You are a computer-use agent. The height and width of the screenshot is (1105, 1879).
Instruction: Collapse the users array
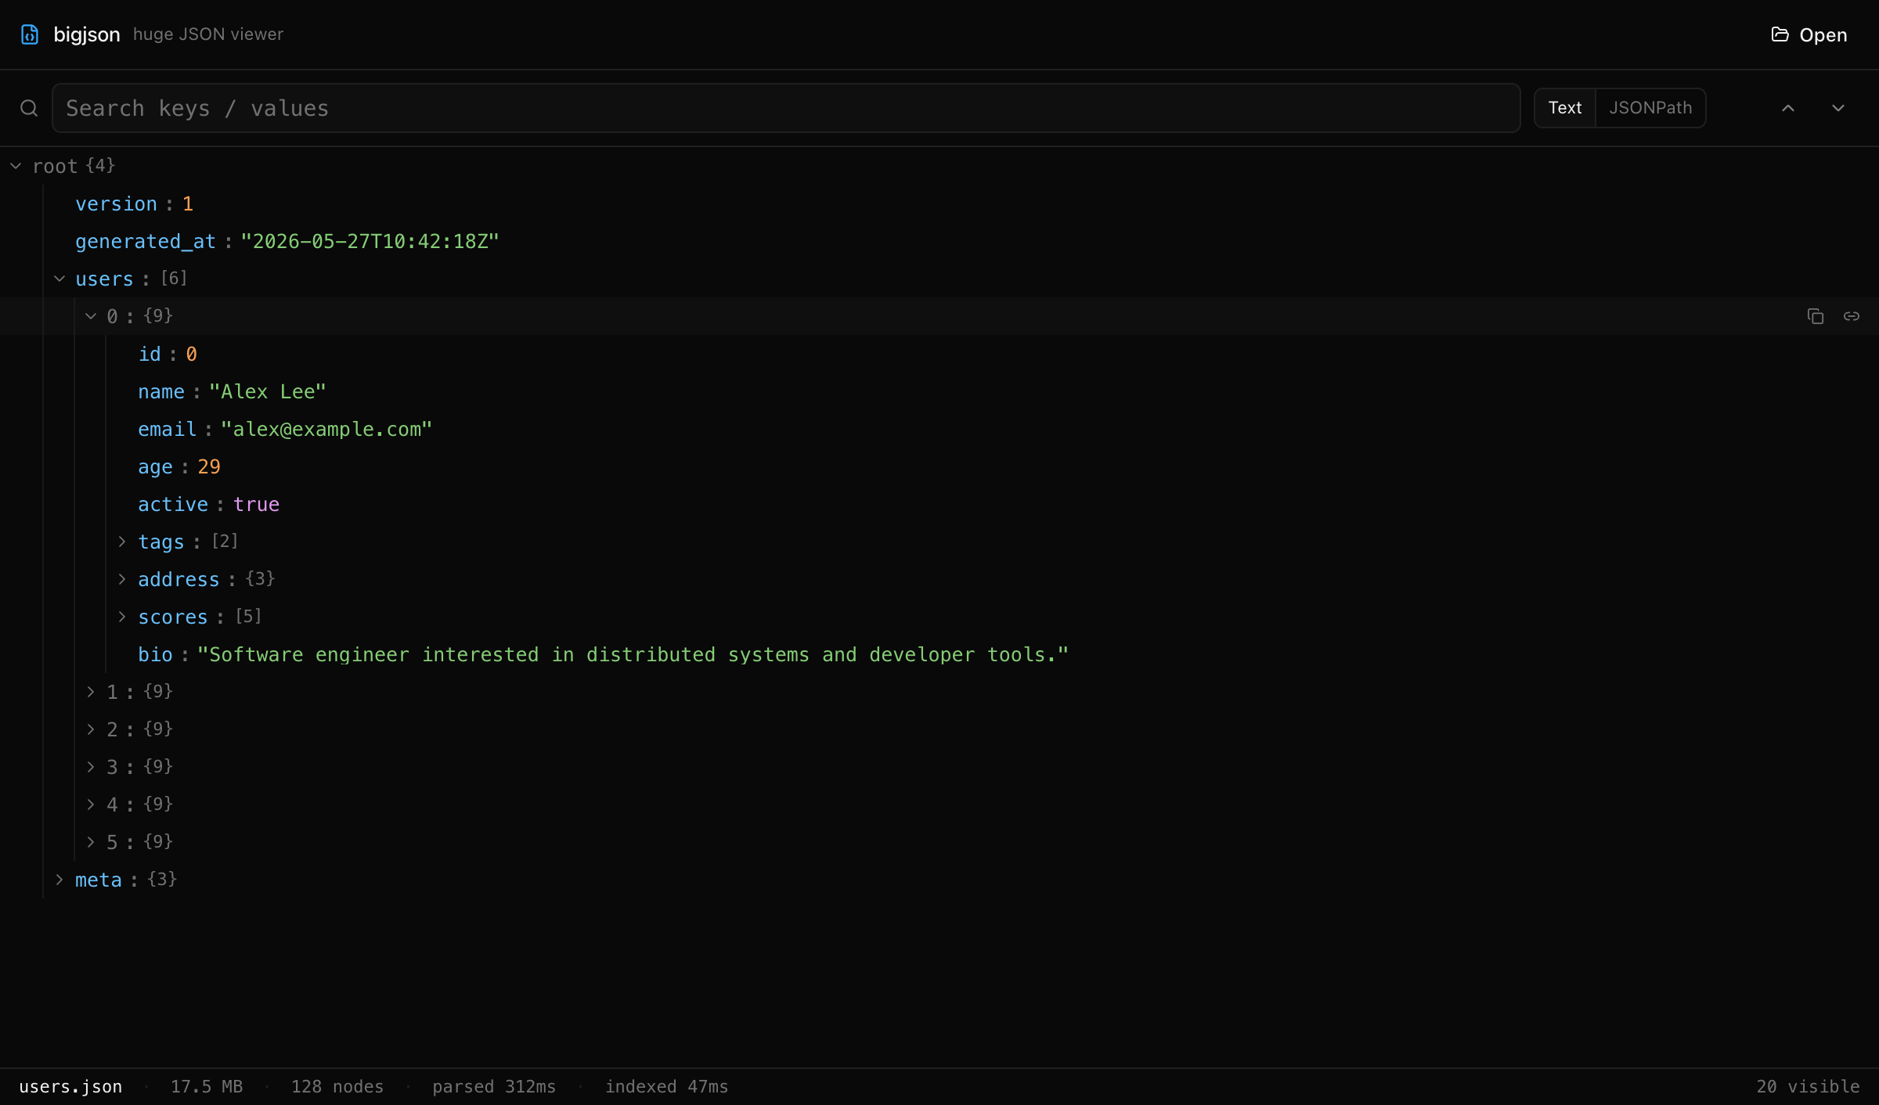pyautogui.click(x=60, y=279)
